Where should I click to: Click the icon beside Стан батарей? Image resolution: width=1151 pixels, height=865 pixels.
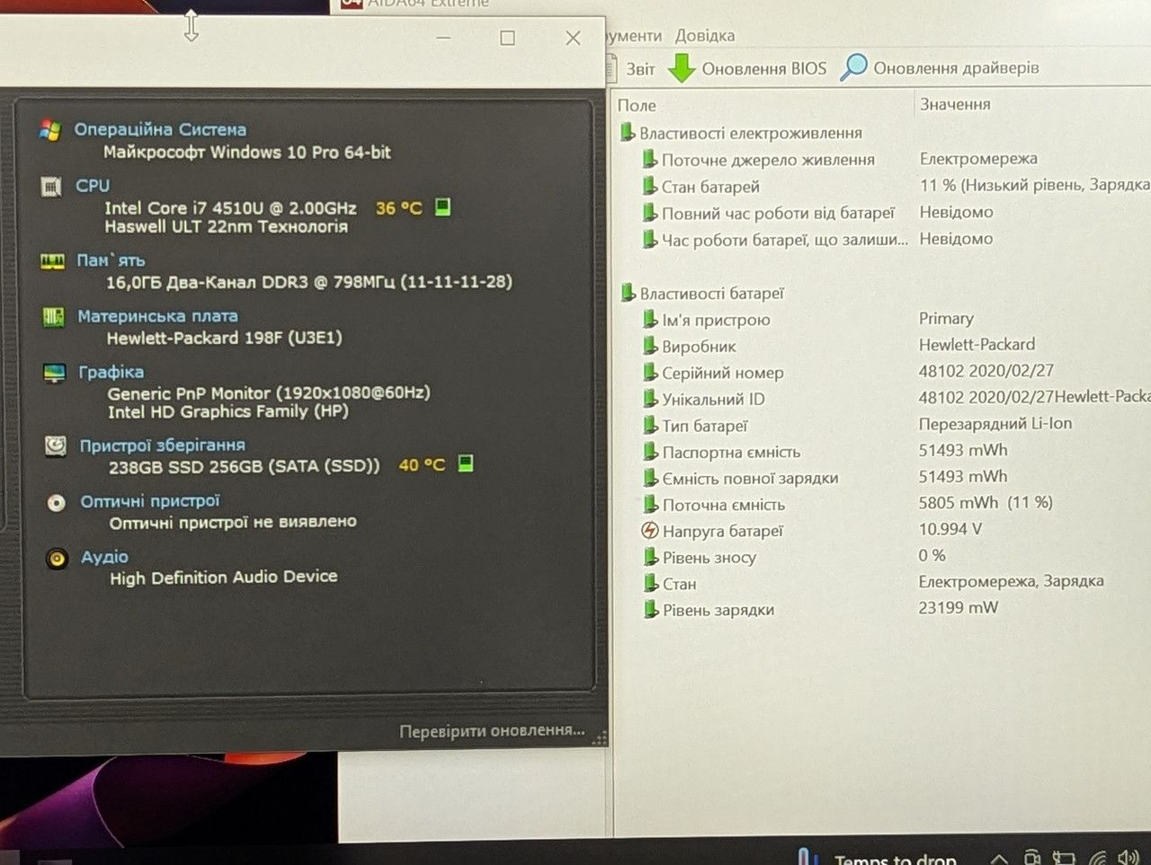coord(650,186)
